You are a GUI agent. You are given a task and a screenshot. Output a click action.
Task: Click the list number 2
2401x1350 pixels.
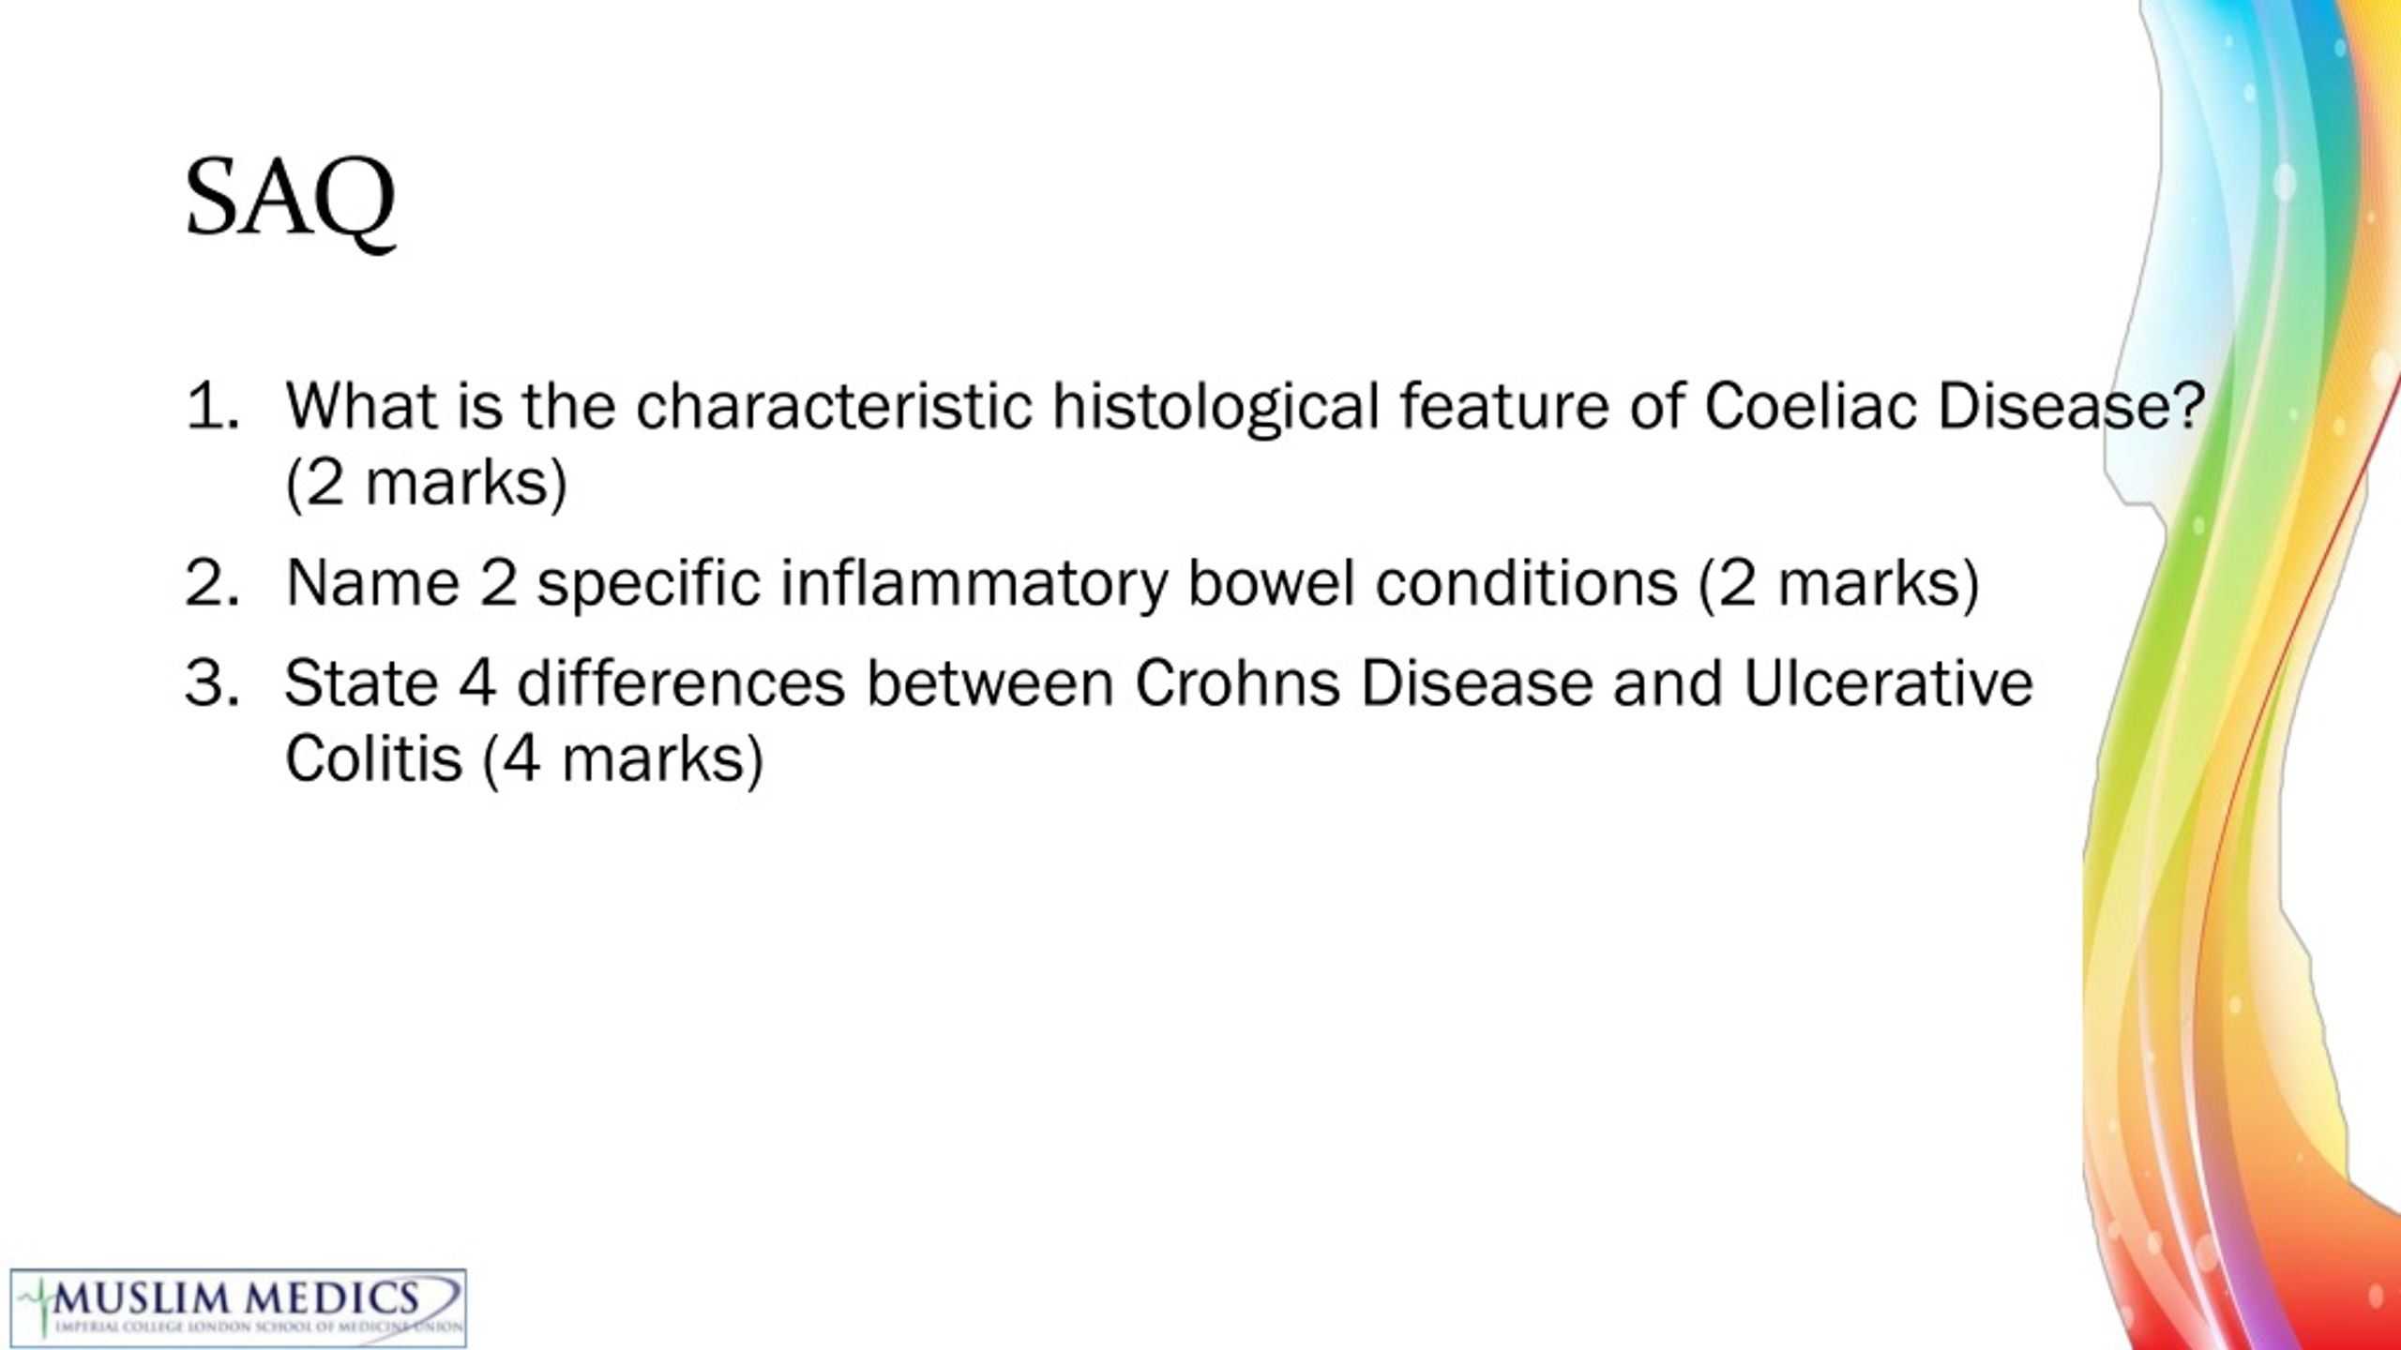[213, 583]
